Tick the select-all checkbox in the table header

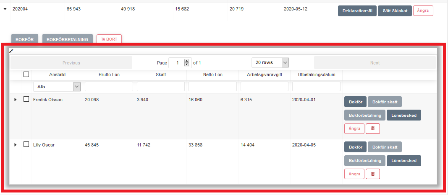click(26, 74)
